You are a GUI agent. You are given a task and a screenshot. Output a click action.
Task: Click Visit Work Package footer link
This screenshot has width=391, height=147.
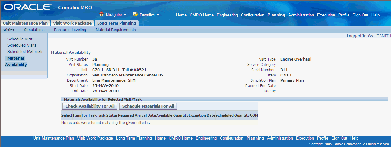[95, 138]
